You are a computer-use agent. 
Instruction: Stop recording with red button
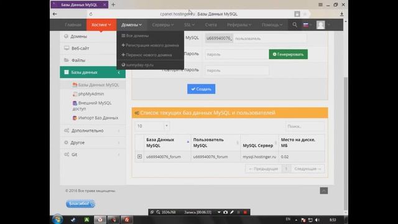pos(245,212)
